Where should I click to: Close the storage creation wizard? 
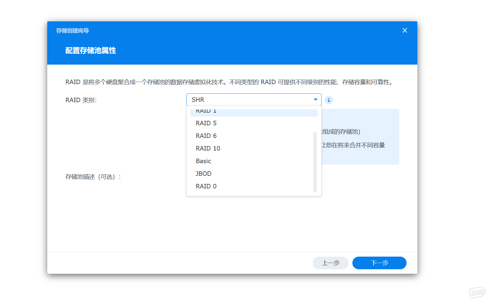[405, 30]
